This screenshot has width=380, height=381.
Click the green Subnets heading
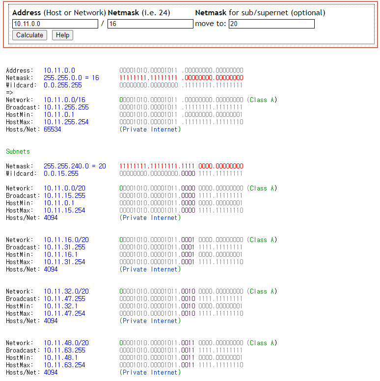[x=18, y=151]
